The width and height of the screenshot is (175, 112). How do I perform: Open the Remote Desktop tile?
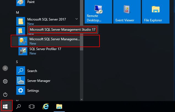(98, 12)
